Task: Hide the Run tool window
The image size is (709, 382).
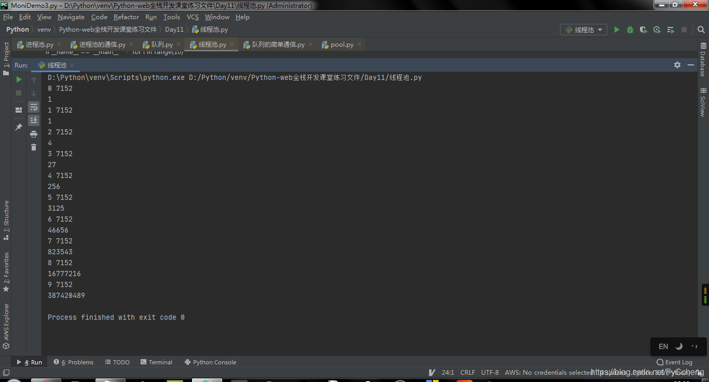Action: pyautogui.click(x=691, y=65)
